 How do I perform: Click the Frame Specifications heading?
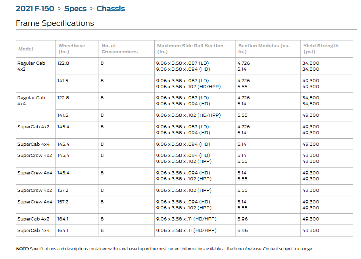55,23
